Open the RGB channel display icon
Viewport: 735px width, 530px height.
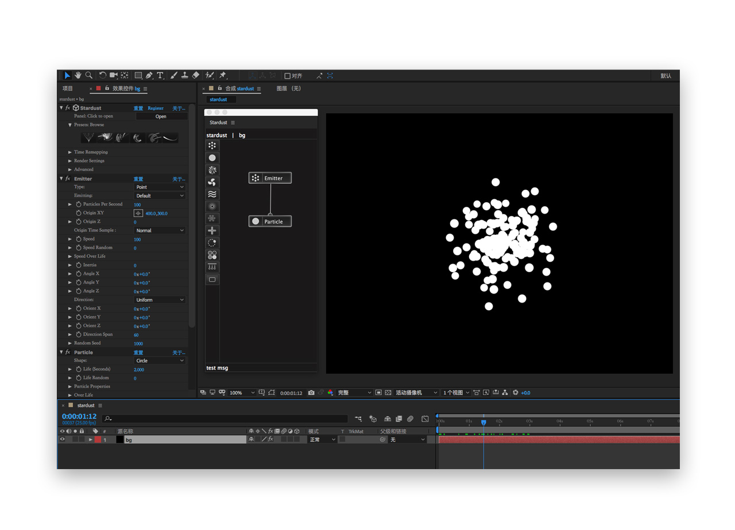point(330,393)
